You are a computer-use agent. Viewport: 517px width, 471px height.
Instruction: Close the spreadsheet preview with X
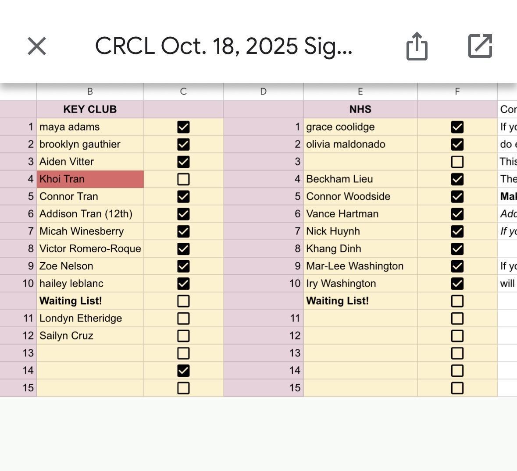37,46
